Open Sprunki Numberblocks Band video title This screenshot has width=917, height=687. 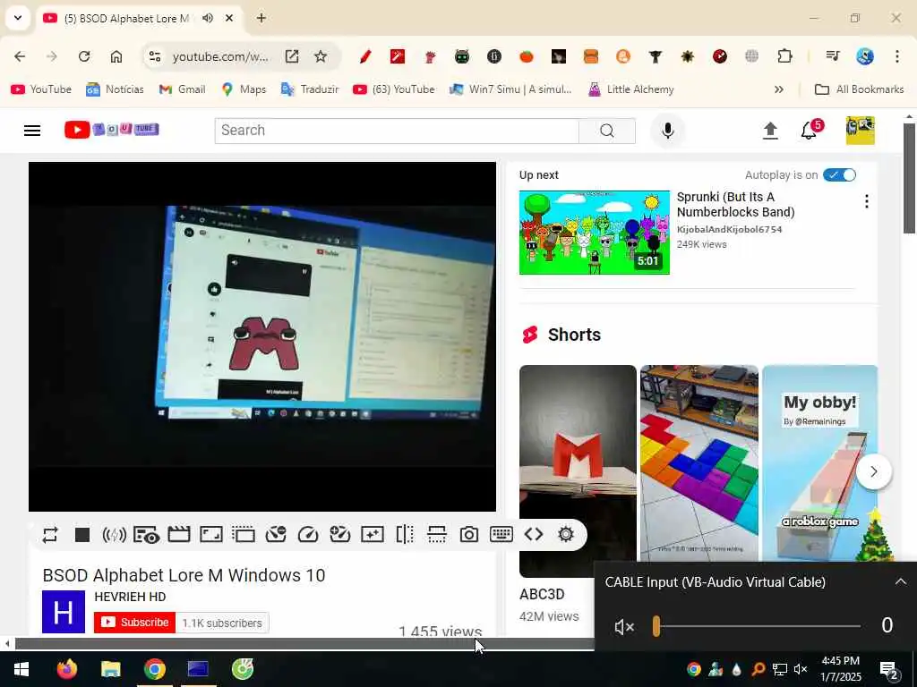click(x=735, y=205)
